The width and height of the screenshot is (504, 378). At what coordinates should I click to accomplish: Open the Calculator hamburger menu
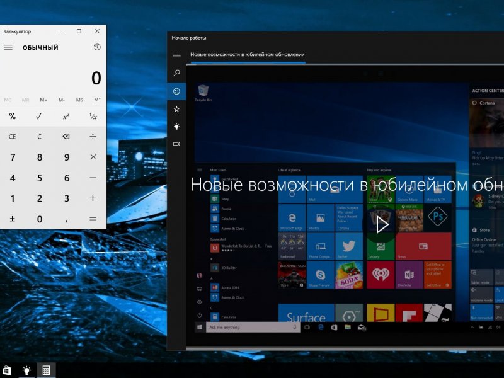pyautogui.click(x=8, y=47)
